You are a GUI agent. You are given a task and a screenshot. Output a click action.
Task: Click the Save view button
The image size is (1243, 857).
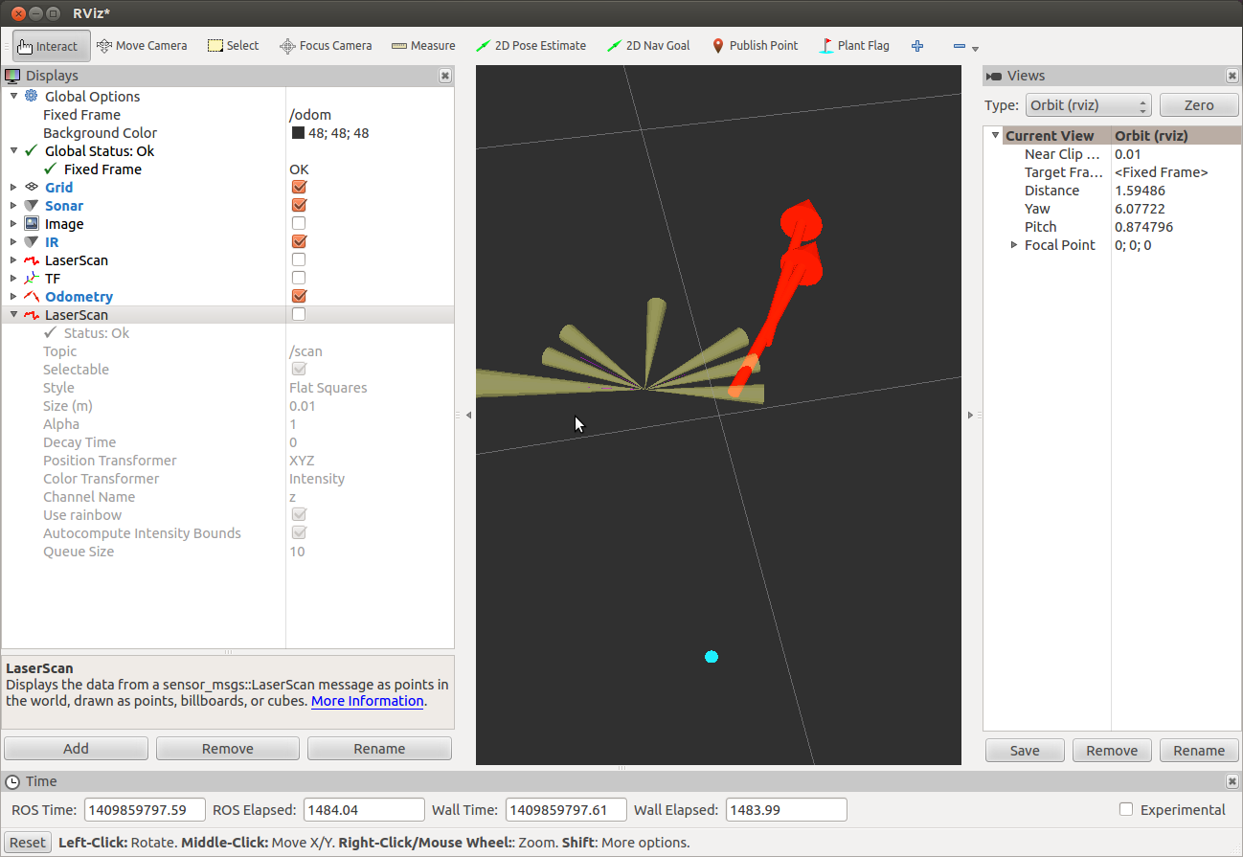[x=1025, y=751]
